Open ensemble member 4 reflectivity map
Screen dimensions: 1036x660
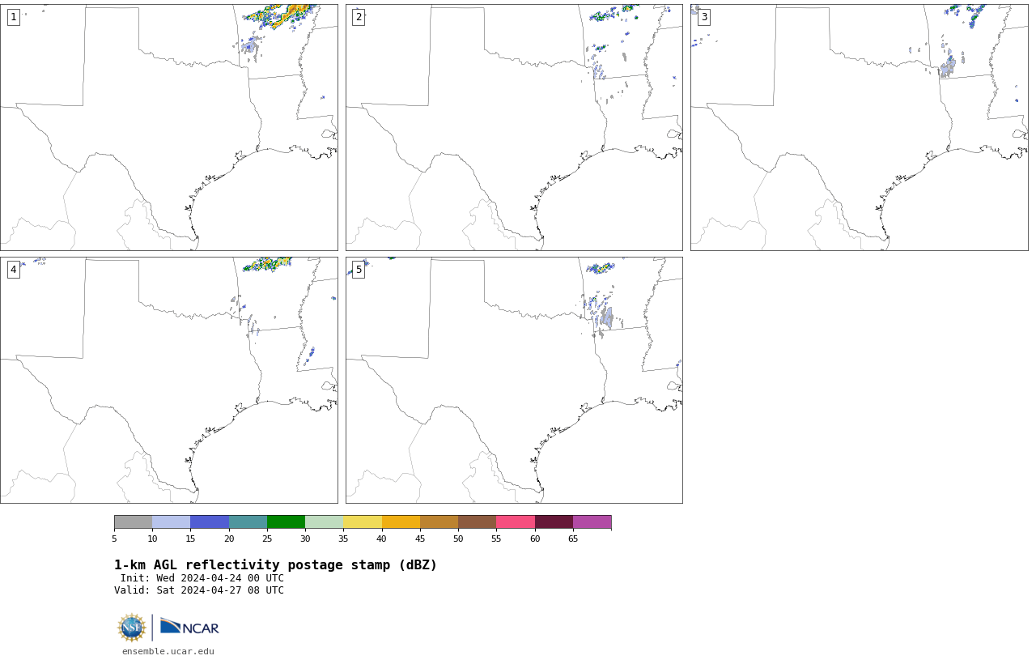[168, 380]
